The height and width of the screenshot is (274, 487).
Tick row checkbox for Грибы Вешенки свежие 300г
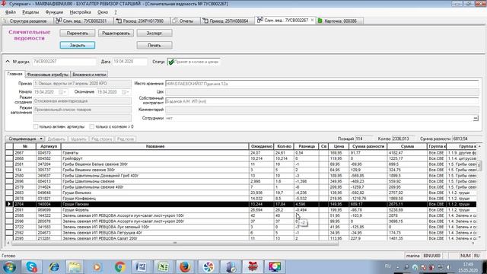(9, 170)
